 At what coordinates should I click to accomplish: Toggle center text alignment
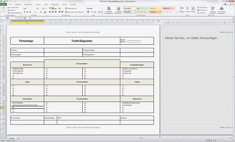[x=53, y=12]
